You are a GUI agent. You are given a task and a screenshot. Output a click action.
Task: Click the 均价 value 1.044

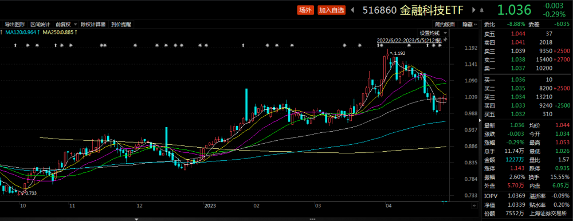coord(563,125)
